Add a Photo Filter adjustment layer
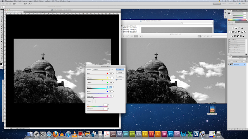Screen dimensions: 248x139 pyautogui.click(x=242, y=32)
